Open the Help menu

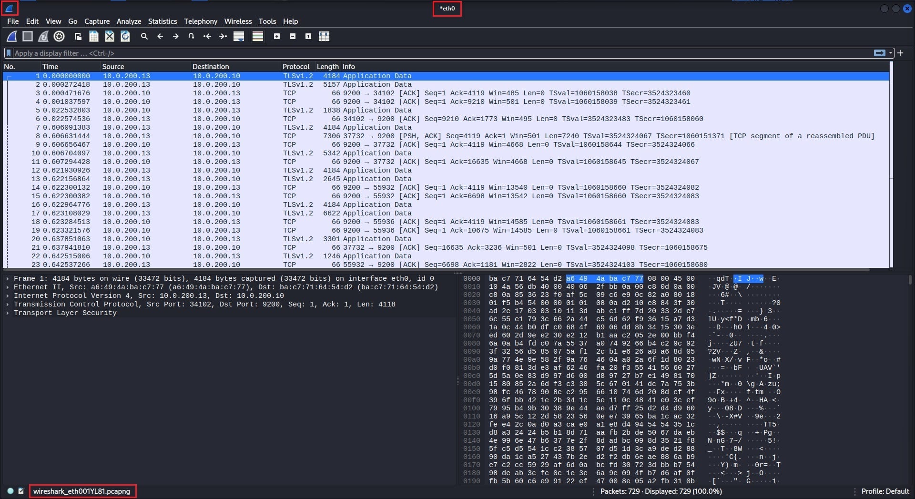(x=290, y=21)
